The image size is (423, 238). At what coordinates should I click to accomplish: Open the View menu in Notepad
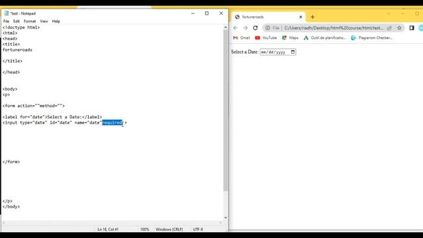pyautogui.click(x=44, y=21)
